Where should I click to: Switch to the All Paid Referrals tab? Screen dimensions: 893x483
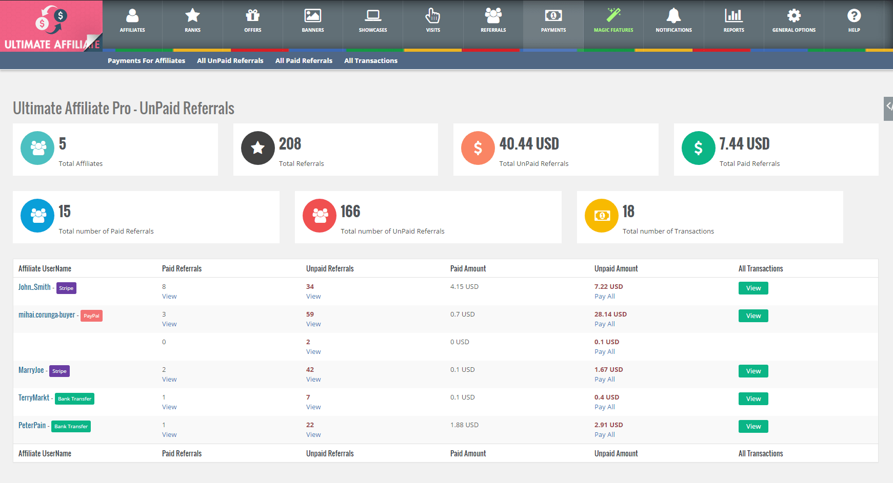(304, 60)
